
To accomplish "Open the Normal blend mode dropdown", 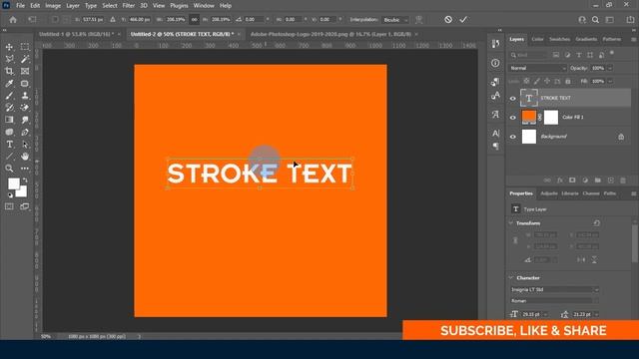I will point(537,69).
